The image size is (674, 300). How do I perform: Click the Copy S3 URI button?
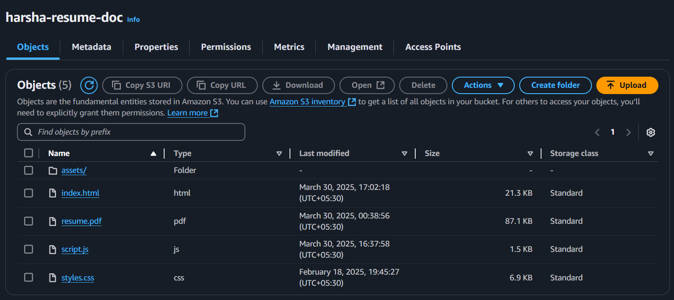pos(142,85)
